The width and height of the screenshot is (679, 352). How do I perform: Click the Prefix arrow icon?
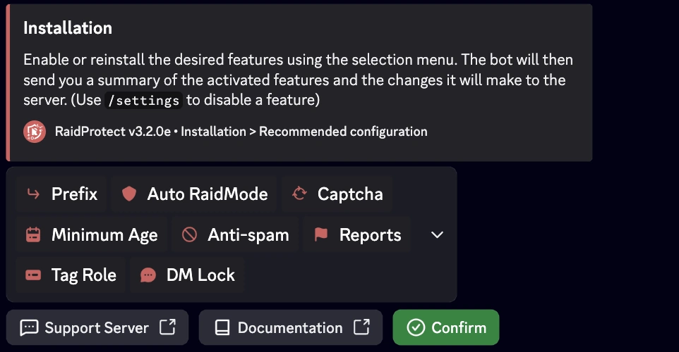pyautogui.click(x=32, y=194)
